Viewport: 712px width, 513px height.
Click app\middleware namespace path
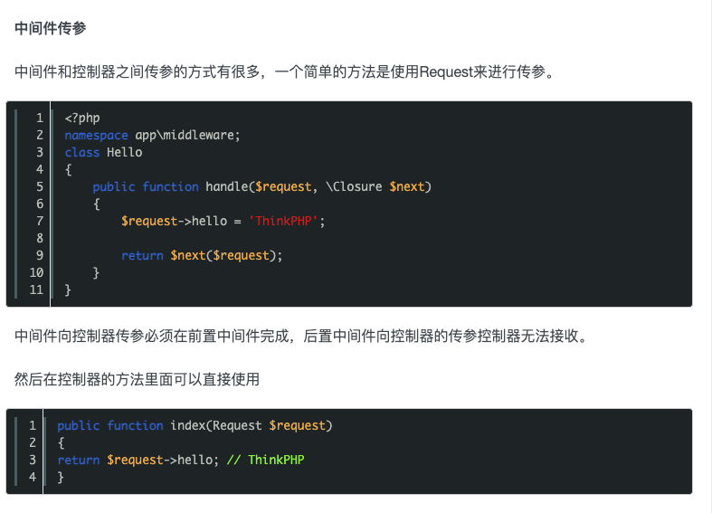click(x=187, y=136)
